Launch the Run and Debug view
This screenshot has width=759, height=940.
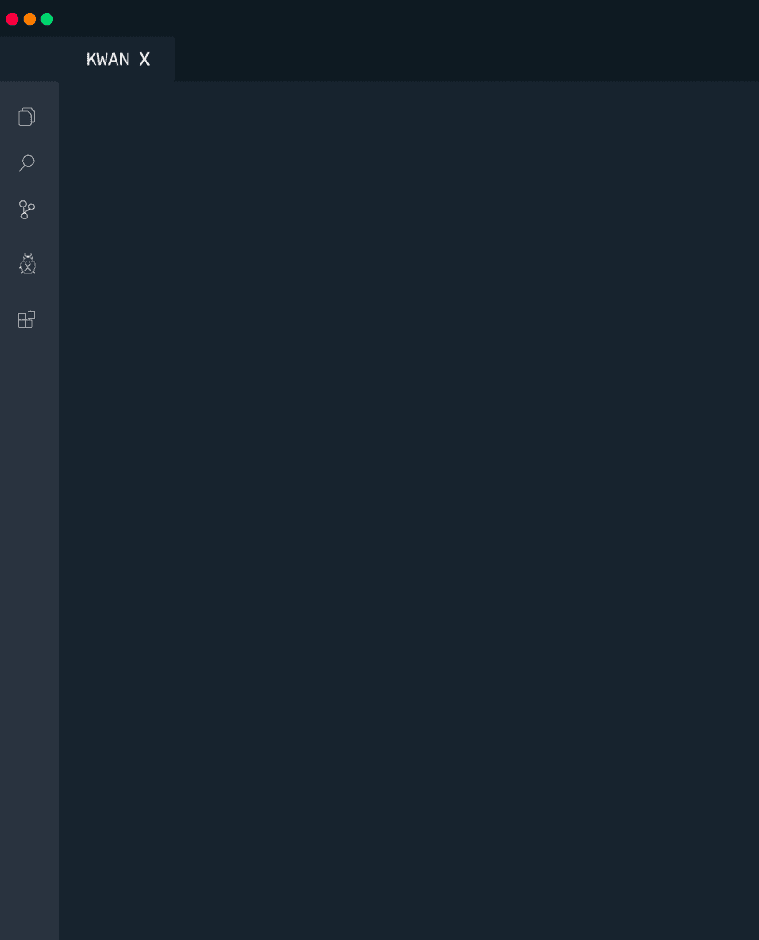point(28,263)
